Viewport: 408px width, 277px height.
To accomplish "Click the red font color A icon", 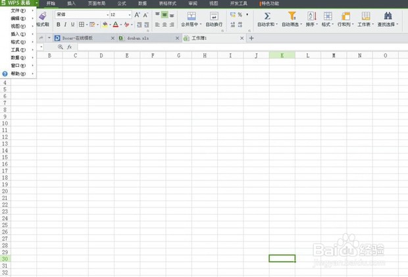I will pos(116,25).
